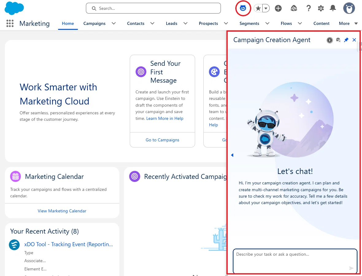Open the favorites list dropdown arrow
362x276 pixels.
pyautogui.click(x=266, y=9)
